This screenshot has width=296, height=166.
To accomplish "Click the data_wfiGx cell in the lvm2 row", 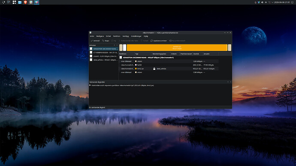I will 161,69.
